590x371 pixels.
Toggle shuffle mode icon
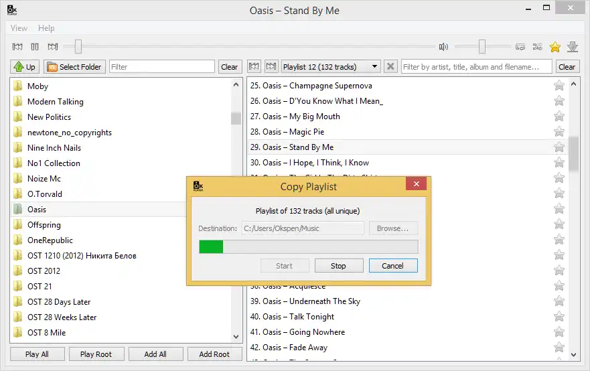point(537,47)
